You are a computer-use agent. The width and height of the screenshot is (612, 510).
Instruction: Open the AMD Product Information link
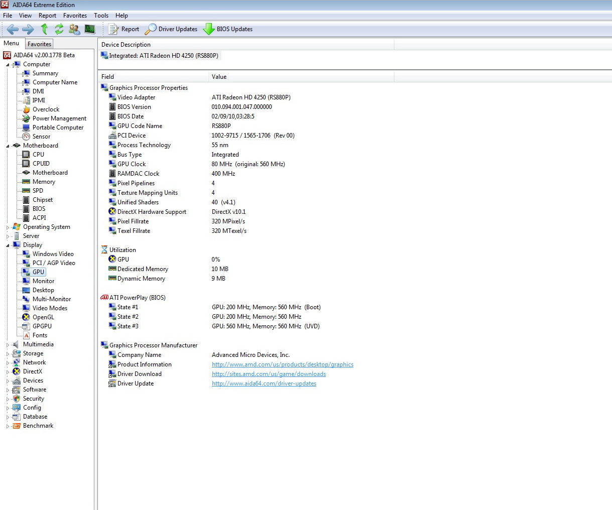283,364
